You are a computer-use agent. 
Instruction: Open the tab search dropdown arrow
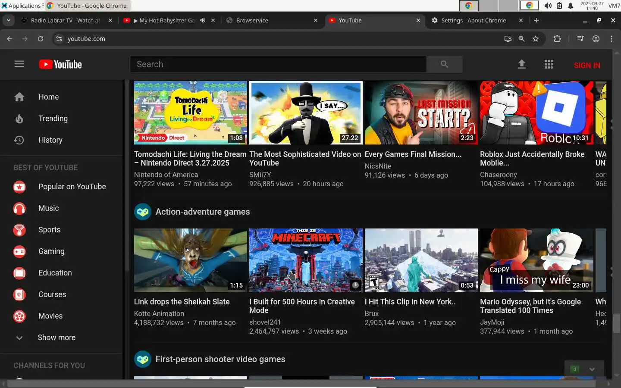point(9,20)
